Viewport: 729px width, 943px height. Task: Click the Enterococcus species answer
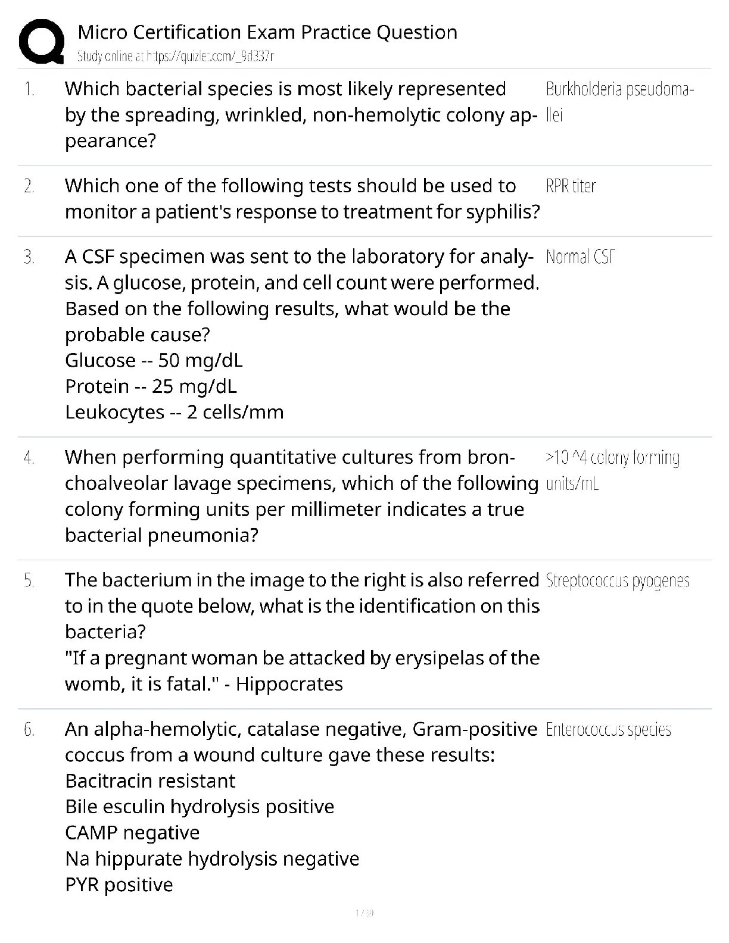pos(608,730)
